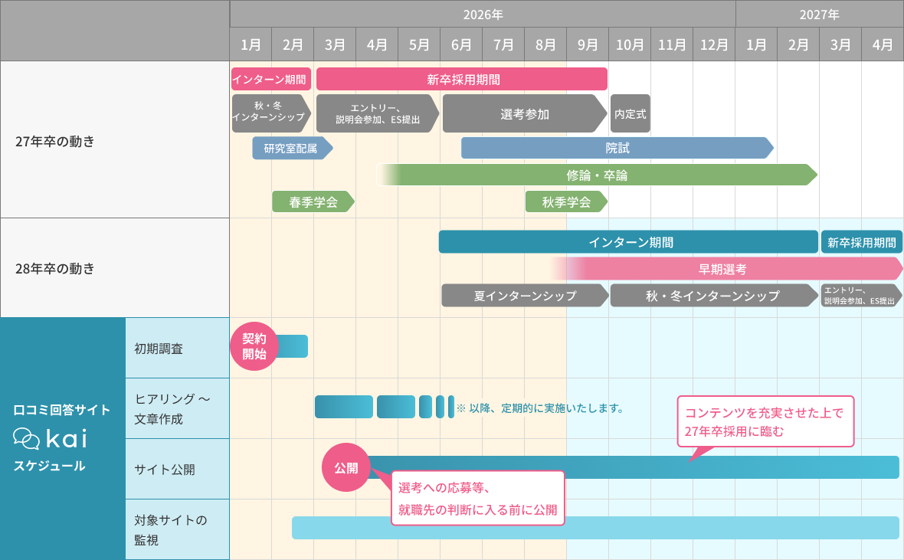The width and height of the screenshot is (904, 560).
Task: Click the kai speech bubble logo icon
Action: click(27, 438)
